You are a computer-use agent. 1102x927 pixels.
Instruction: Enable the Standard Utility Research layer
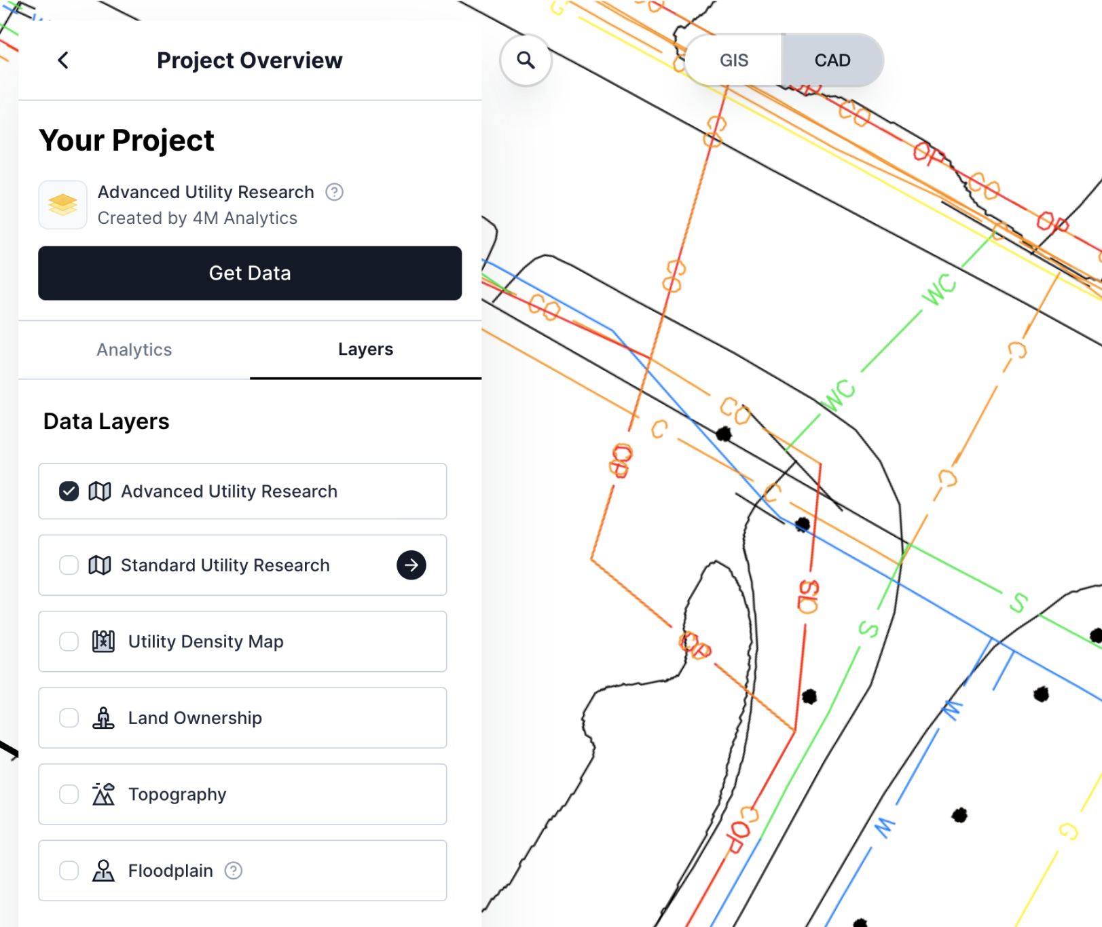tap(68, 565)
